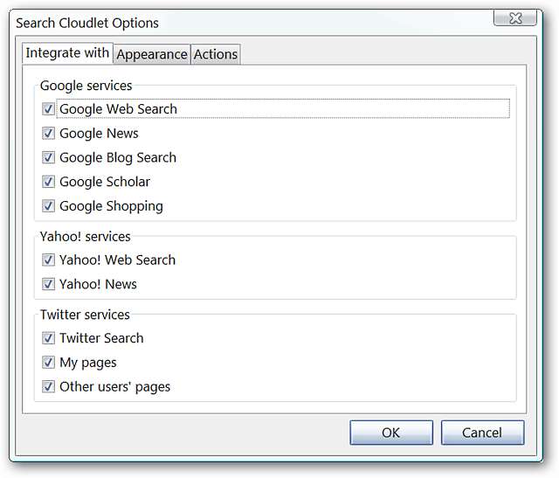Switch to the Appearance tab
The height and width of the screenshot is (478, 559).
click(152, 54)
